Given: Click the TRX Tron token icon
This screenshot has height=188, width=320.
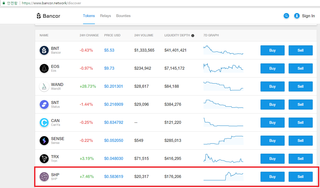Looking at the screenshot, I should [x=44, y=159].
